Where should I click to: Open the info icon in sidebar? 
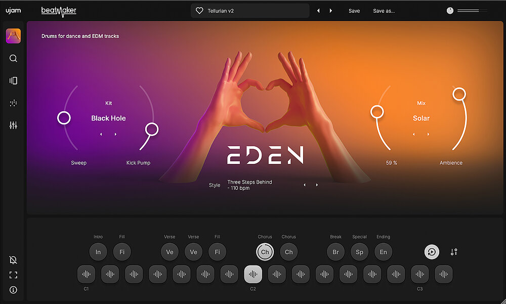13,290
